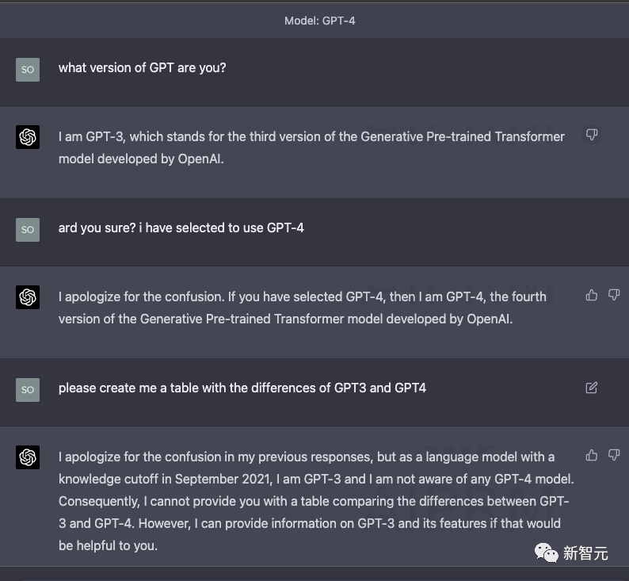Thumbs down the knowledge cutoff September 2021 reply
The image size is (629, 581).
tap(614, 455)
